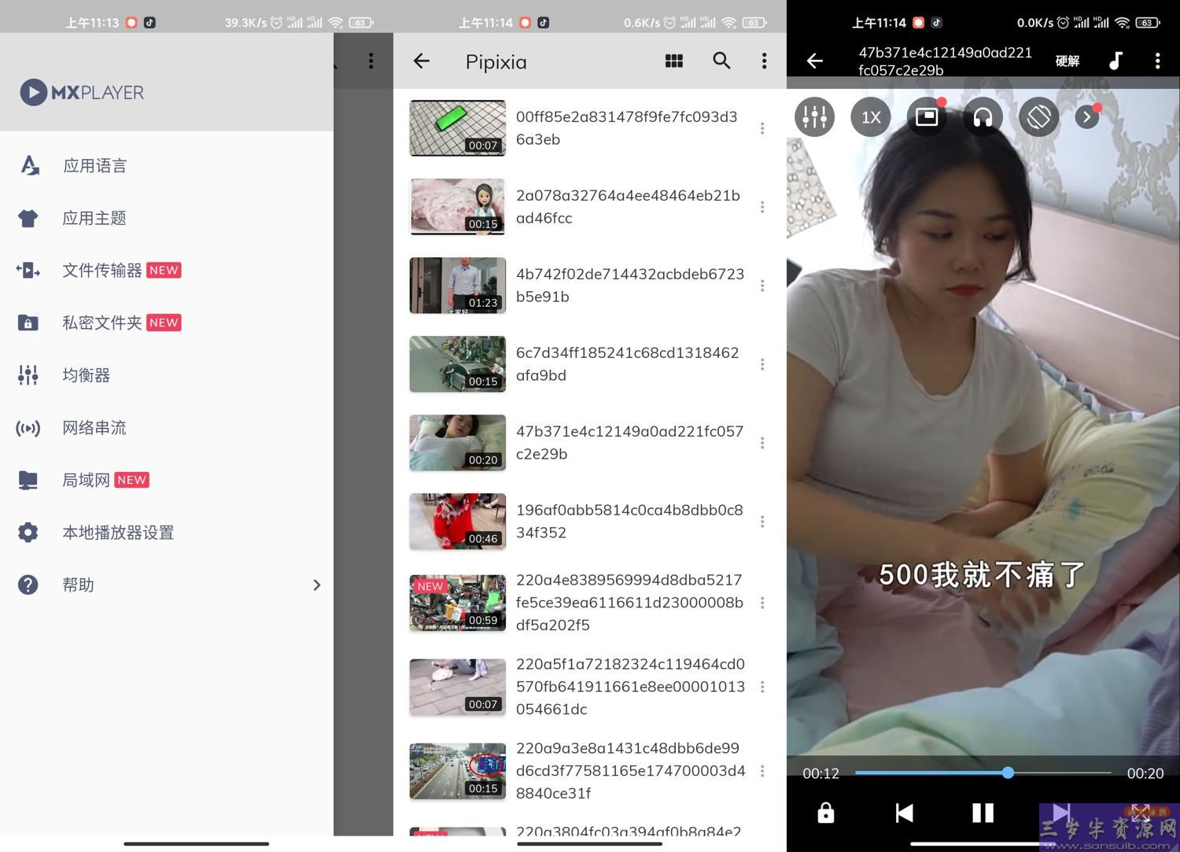Tap the 帮助 help entry
This screenshot has height=852, width=1180.
(x=167, y=585)
